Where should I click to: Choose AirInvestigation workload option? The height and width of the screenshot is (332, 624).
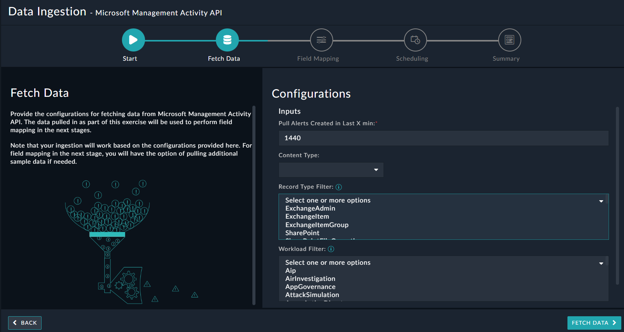click(x=310, y=279)
